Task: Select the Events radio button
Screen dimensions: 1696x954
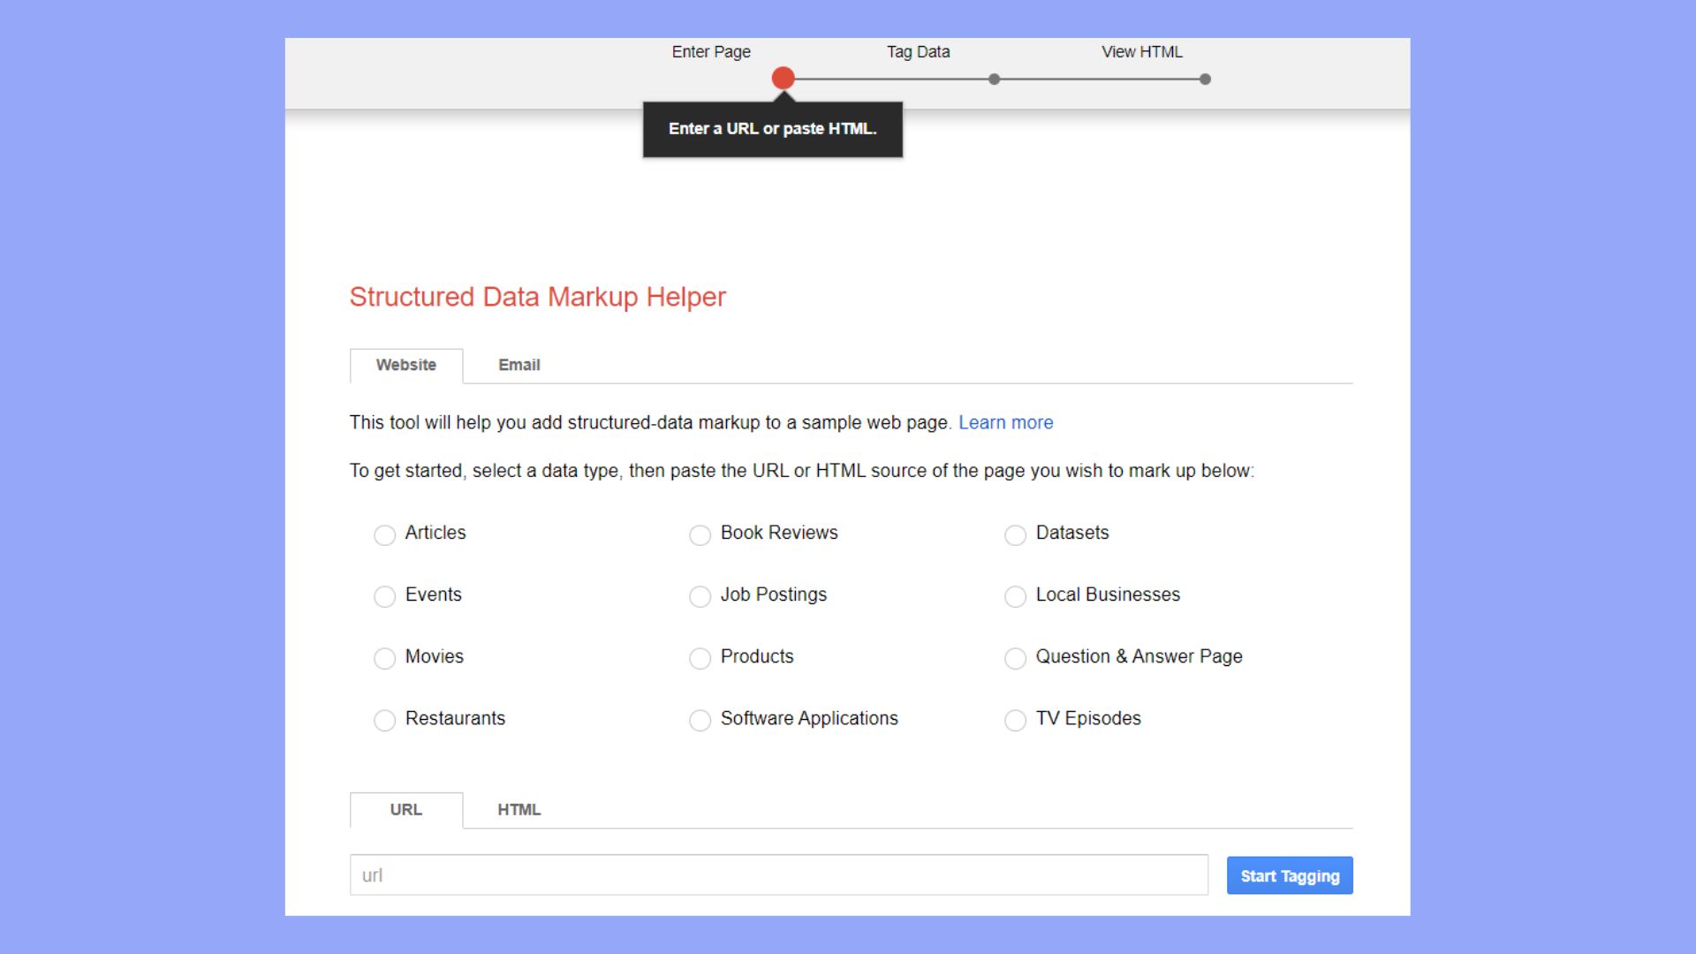Action: [x=384, y=596]
